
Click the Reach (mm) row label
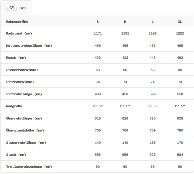[16, 58]
